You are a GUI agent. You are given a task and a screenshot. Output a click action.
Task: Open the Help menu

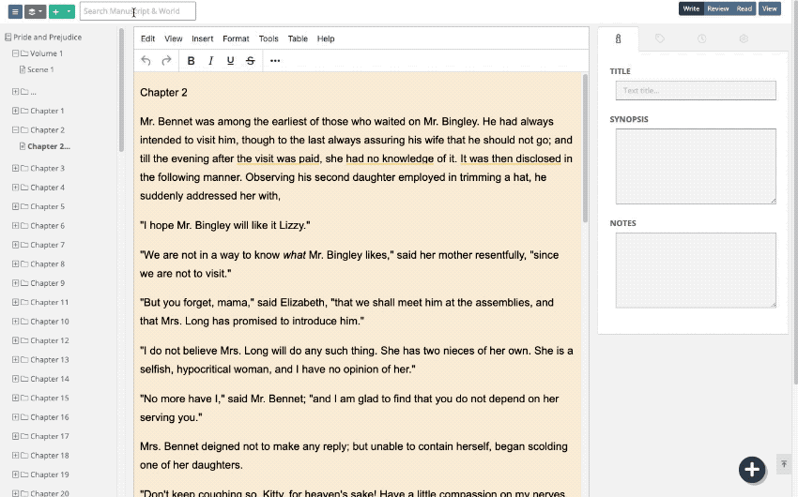(x=326, y=38)
